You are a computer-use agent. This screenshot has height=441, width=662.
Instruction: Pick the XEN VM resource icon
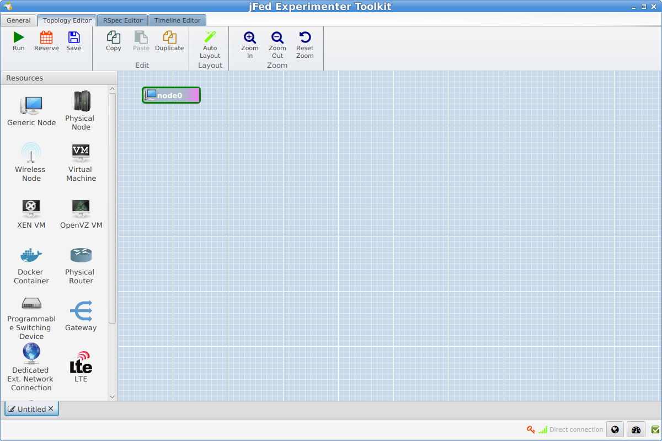(x=31, y=208)
